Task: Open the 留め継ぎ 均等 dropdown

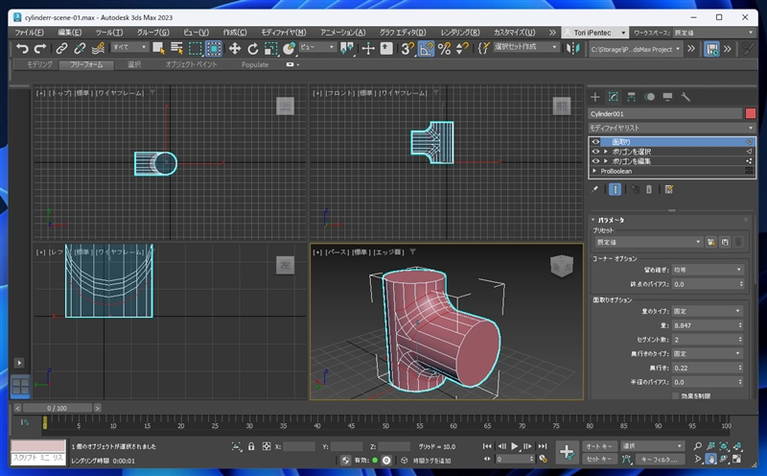Action: pos(708,270)
